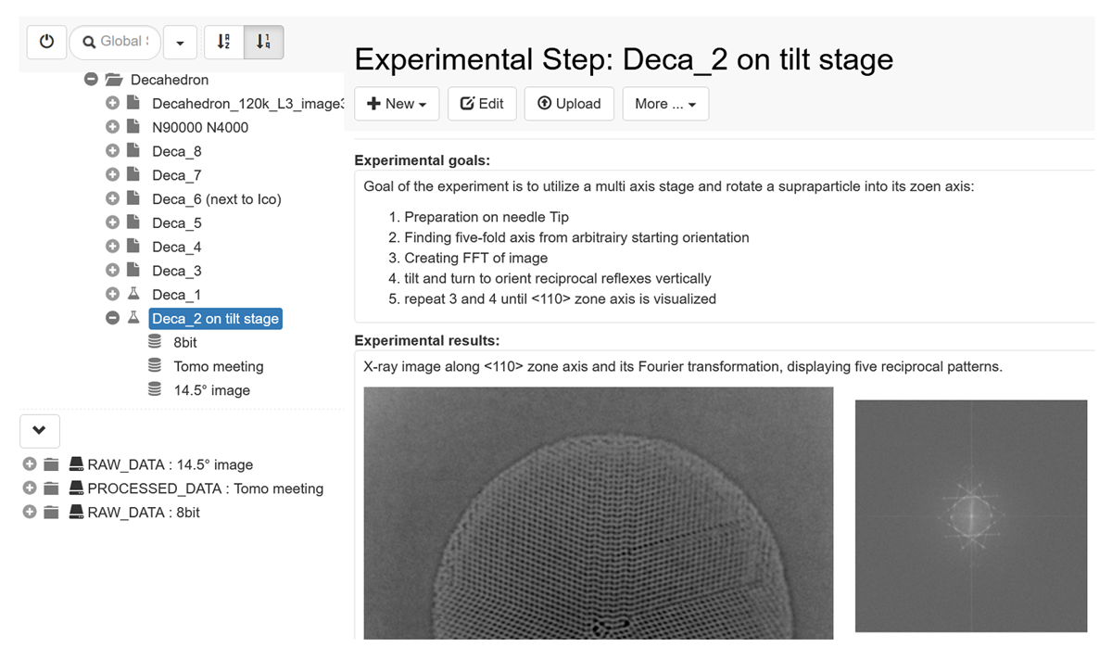This screenshot has width=1112, height=660.
Task: Sort the tree alphabetically A to Z
Action: coord(223,42)
